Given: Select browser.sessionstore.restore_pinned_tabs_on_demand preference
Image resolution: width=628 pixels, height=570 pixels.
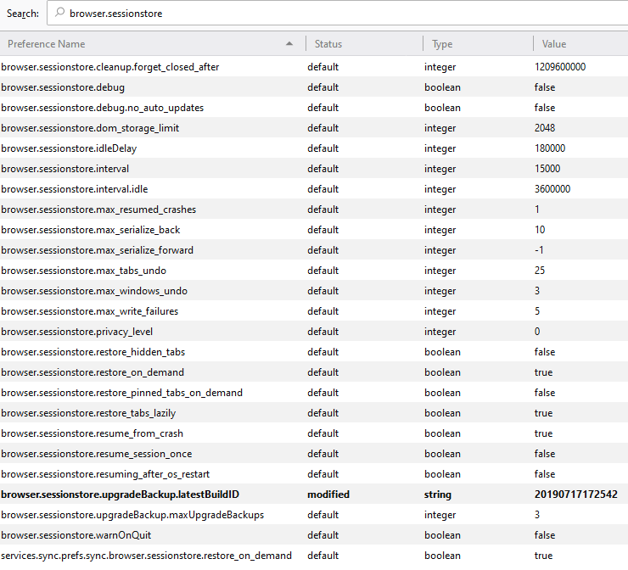Looking at the screenshot, I should pyautogui.click(x=121, y=393).
